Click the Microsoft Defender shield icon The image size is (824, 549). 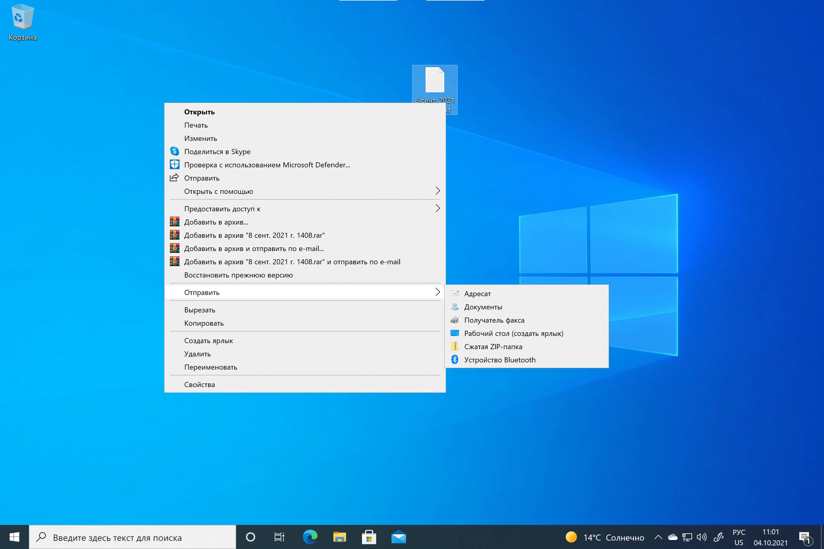[174, 165]
